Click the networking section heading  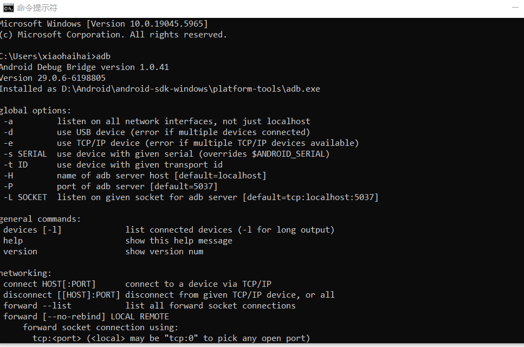pyautogui.click(x=25, y=273)
